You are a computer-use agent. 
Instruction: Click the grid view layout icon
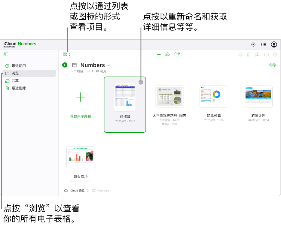(65, 54)
